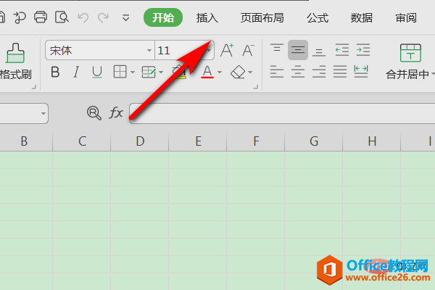This screenshot has height=290, width=435.
Task: Increase font size with A+ icon
Action: (227, 50)
